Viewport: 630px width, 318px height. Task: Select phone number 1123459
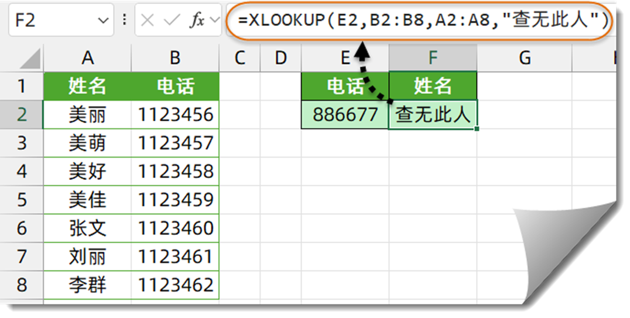pyautogui.click(x=175, y=200)
